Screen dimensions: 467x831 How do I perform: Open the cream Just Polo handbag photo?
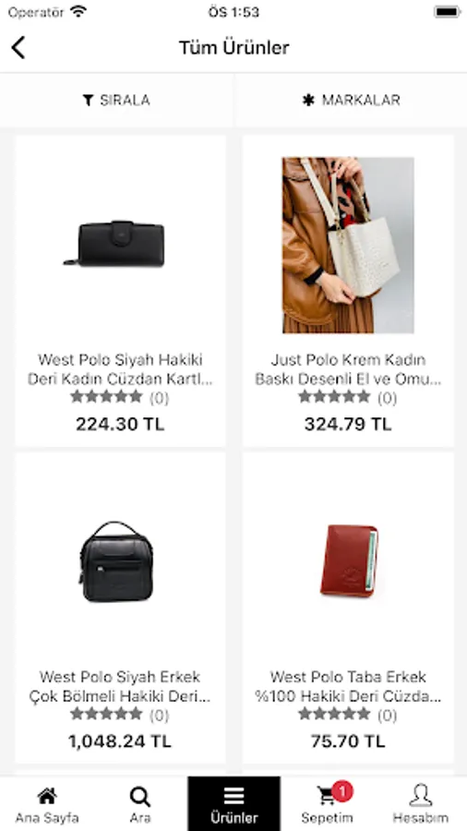click(348, 246)
